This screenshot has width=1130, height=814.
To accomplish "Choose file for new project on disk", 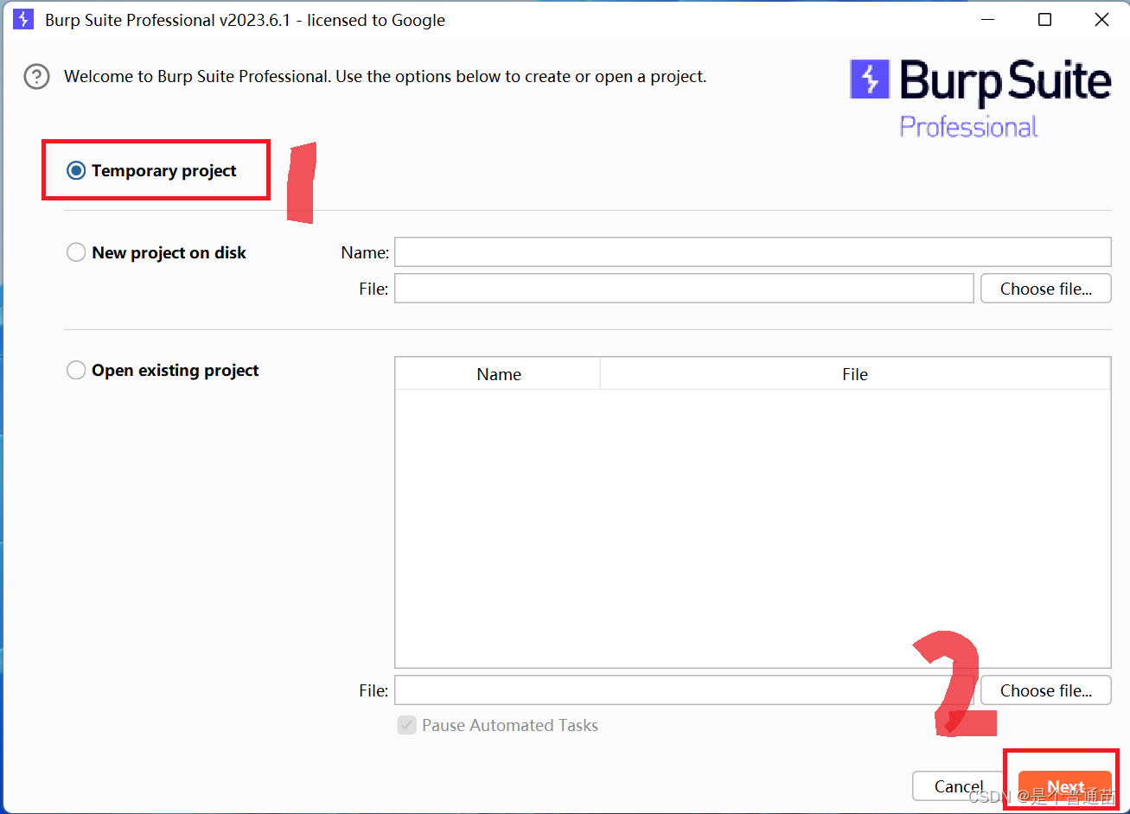I will [1046, 289].
